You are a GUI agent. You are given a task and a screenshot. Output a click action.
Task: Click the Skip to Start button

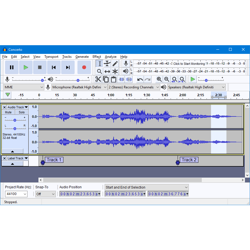click(54, 67)
